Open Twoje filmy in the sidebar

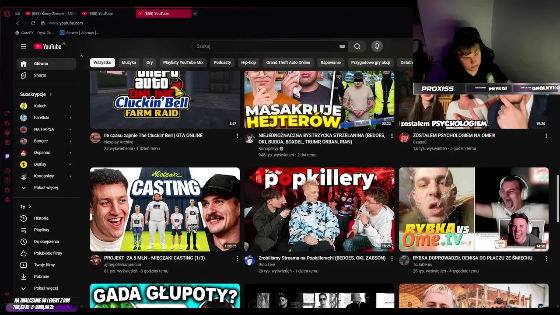pyautogui.click(x=46, y=265)
